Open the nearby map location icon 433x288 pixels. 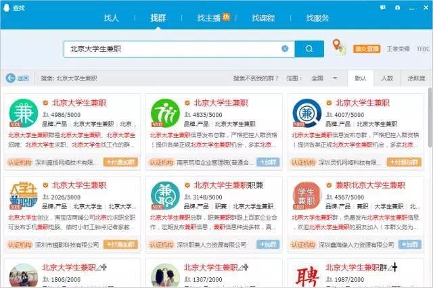coord(338,48)
